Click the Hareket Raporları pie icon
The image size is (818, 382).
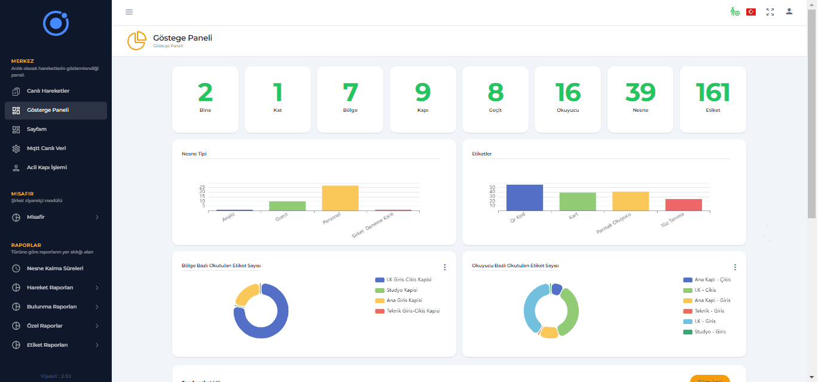coord(16,288)
